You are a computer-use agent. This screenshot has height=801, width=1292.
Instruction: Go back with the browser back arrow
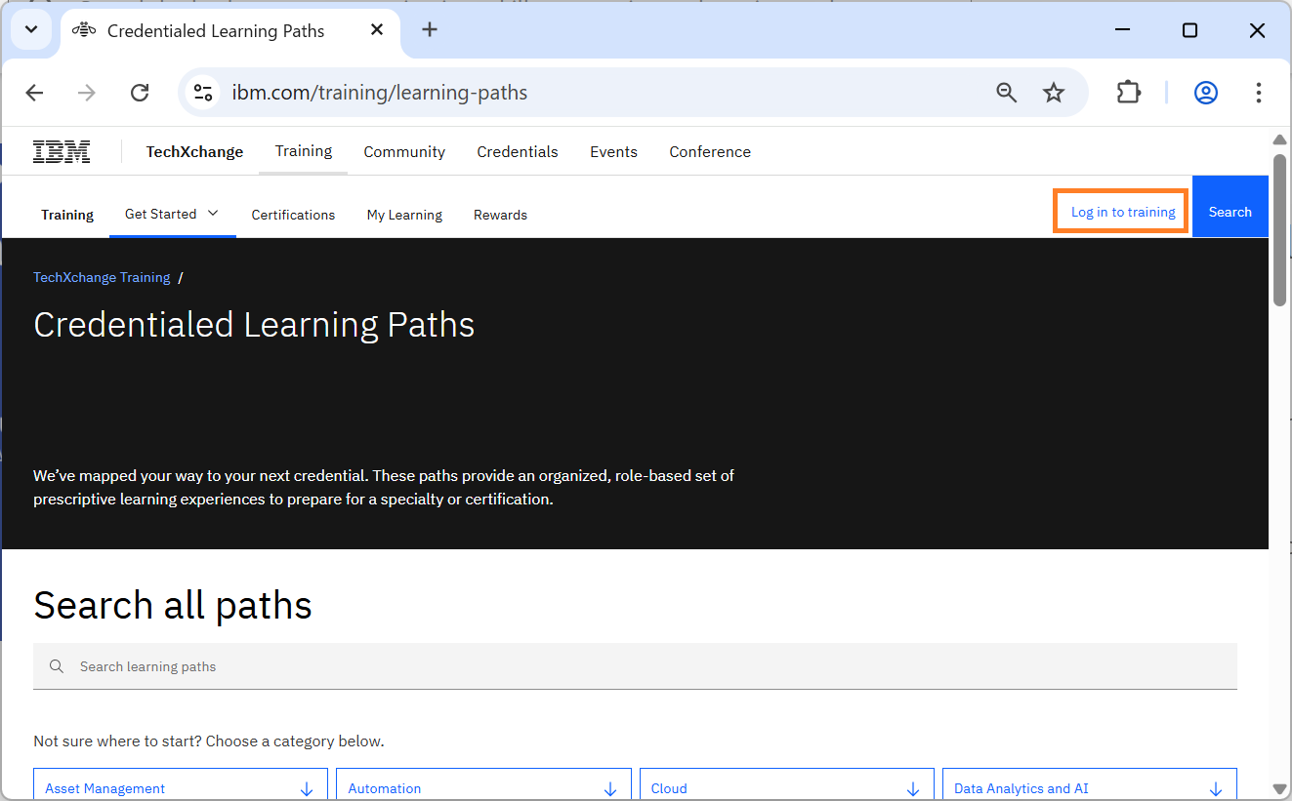click(34, 93)
